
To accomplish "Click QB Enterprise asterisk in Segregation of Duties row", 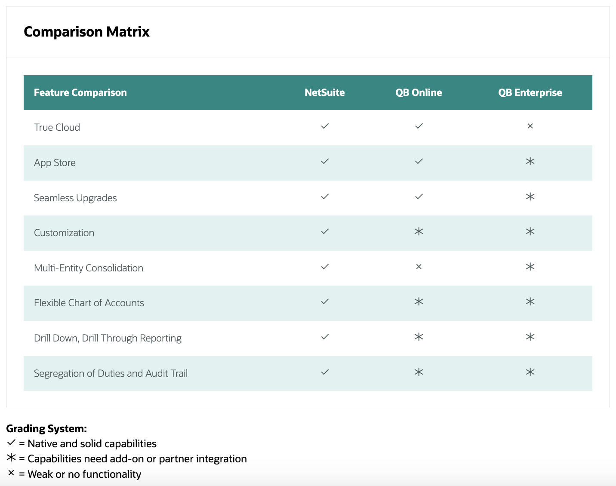I will coord(530,372).
